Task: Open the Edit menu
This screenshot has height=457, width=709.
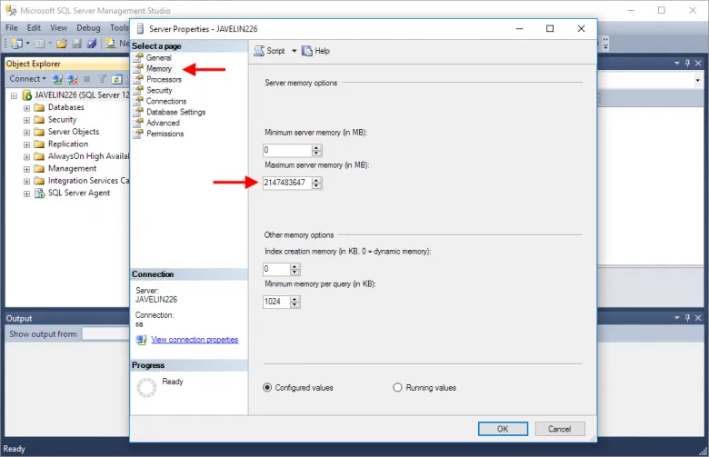Action: pos(34,27)
